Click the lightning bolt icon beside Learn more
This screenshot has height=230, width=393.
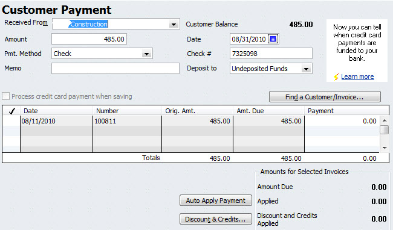(336, 77)
